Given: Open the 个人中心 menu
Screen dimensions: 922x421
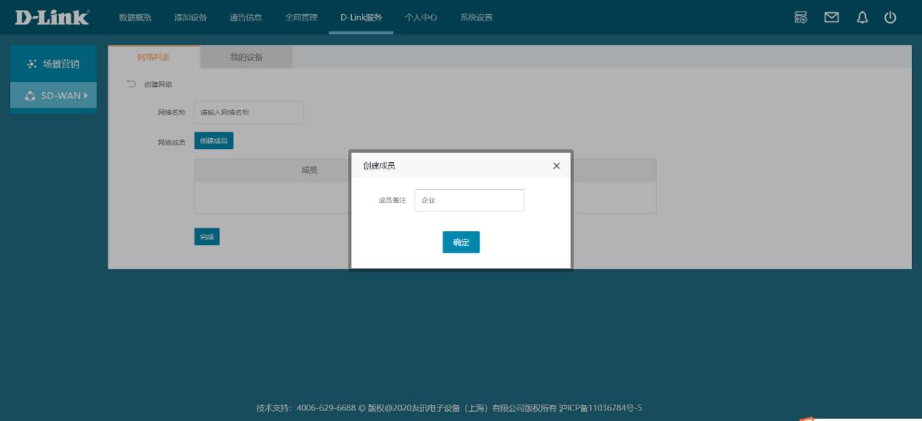Looking at the screenshot, I should point(421,17).
